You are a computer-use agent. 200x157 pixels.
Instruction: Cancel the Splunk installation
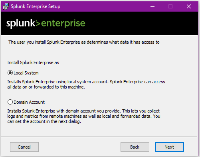pyautogui.click(x=24, y=147)
